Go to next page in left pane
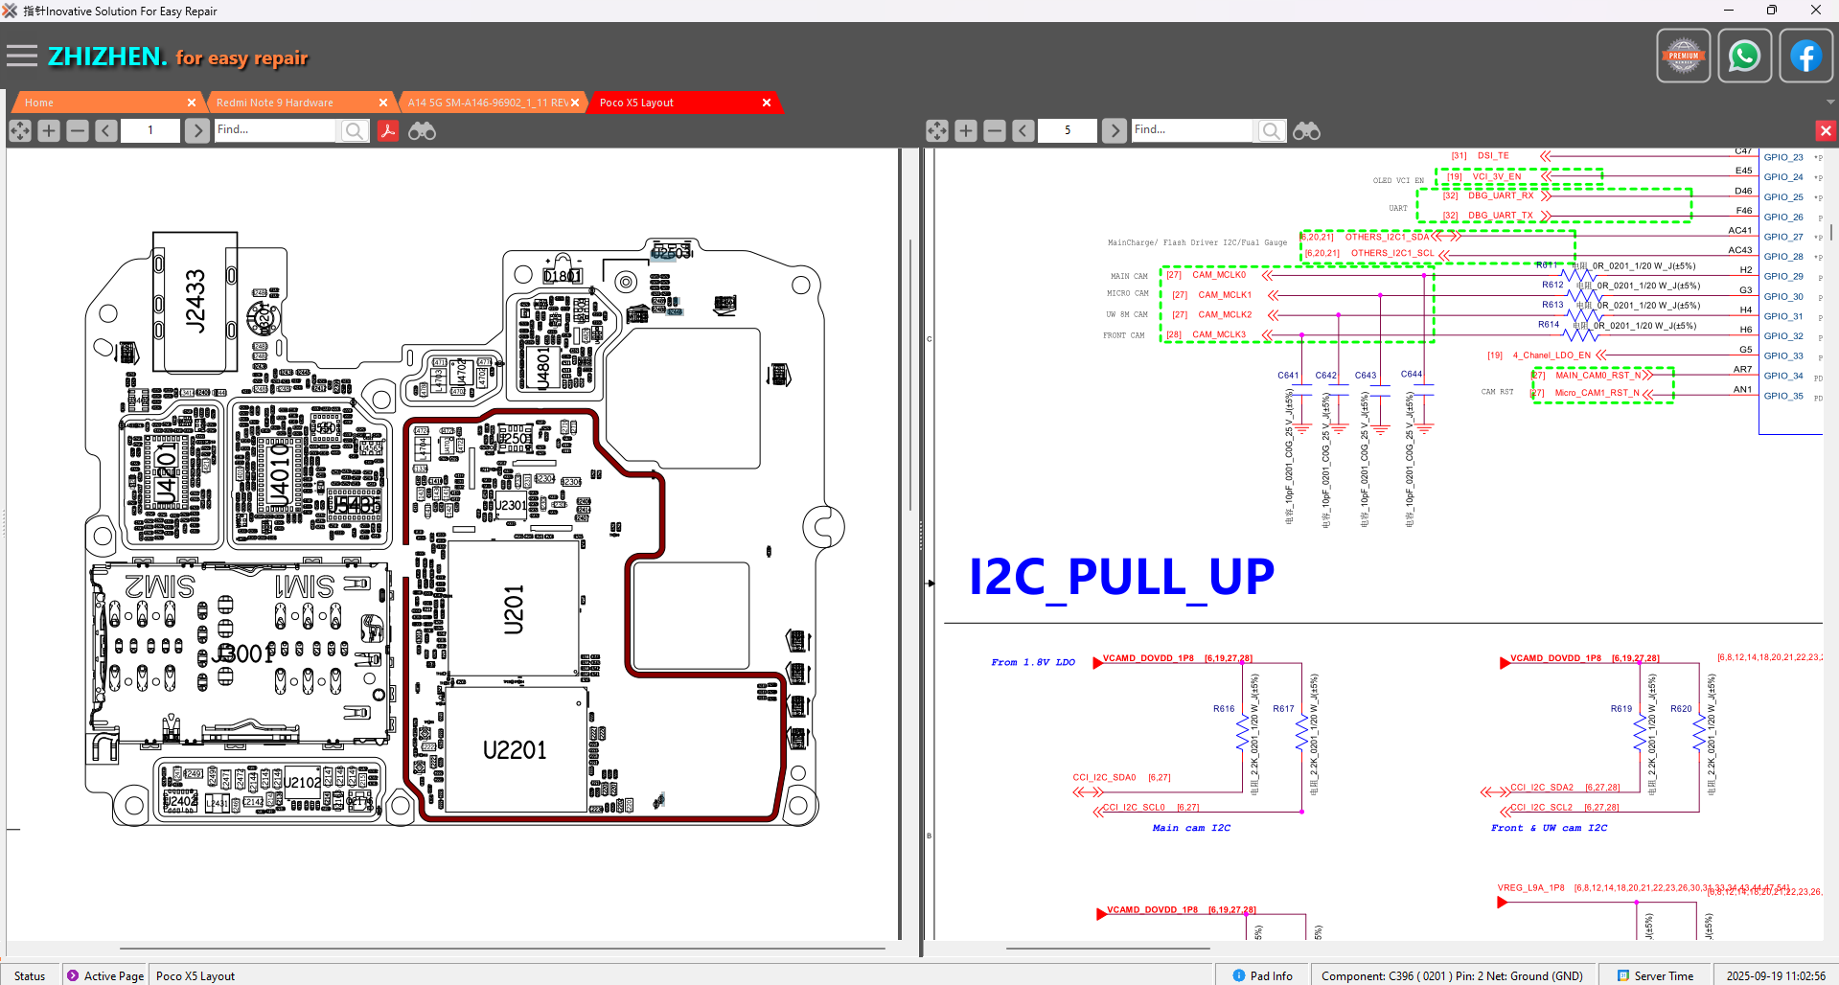 (197, 130)
